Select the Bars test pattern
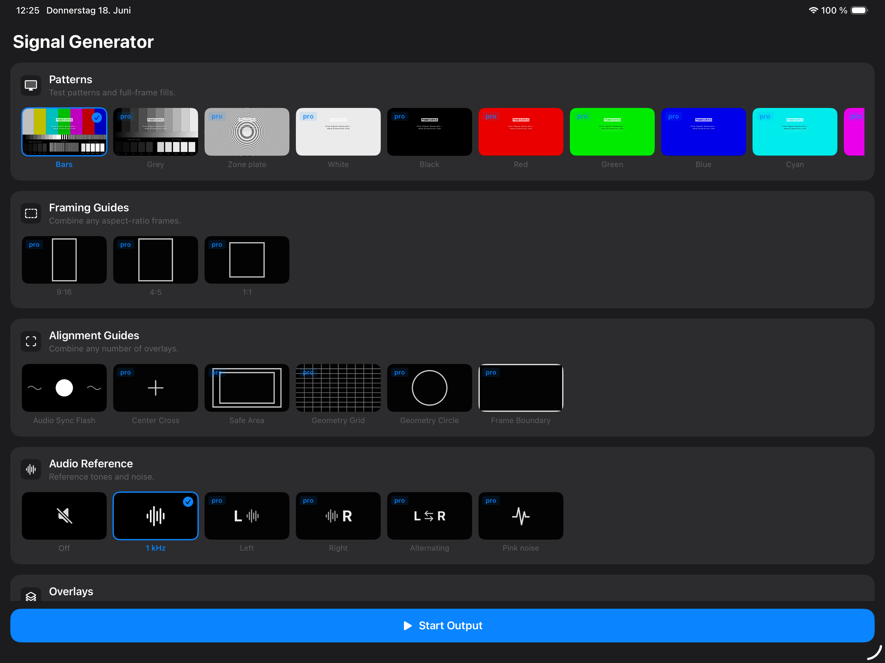This screenshot has width=885, height=663. pos(64,131)
